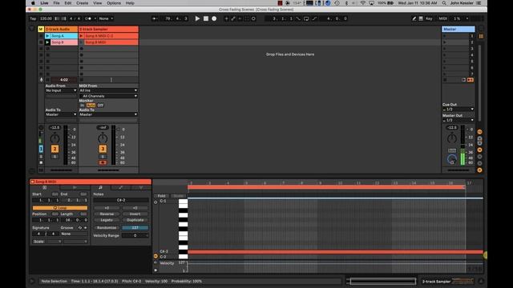The height and width of the screenshot is (288, 513).
Task: Launch the Song B audio clip
Action: coord(48,42)
